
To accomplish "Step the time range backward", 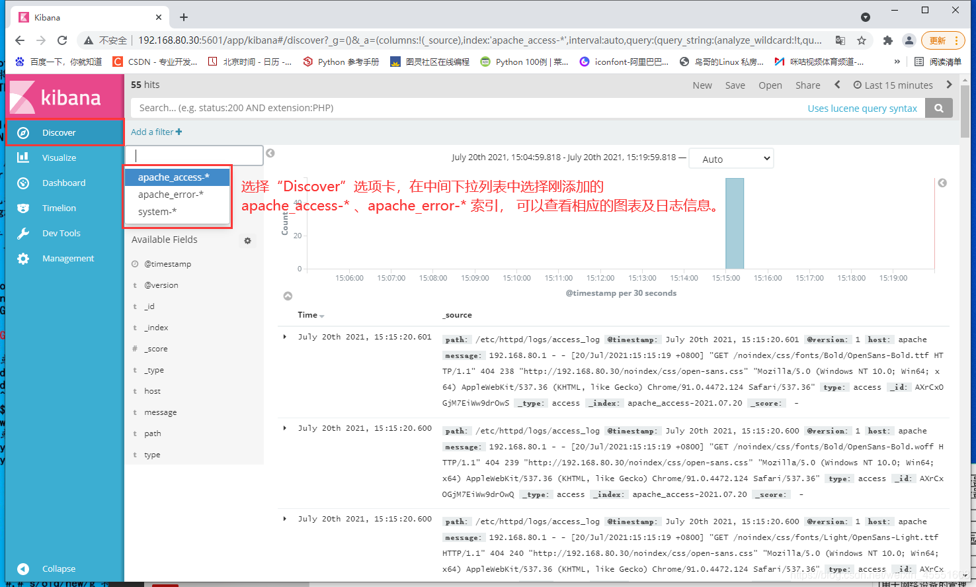I will click(x=837, y=85).
